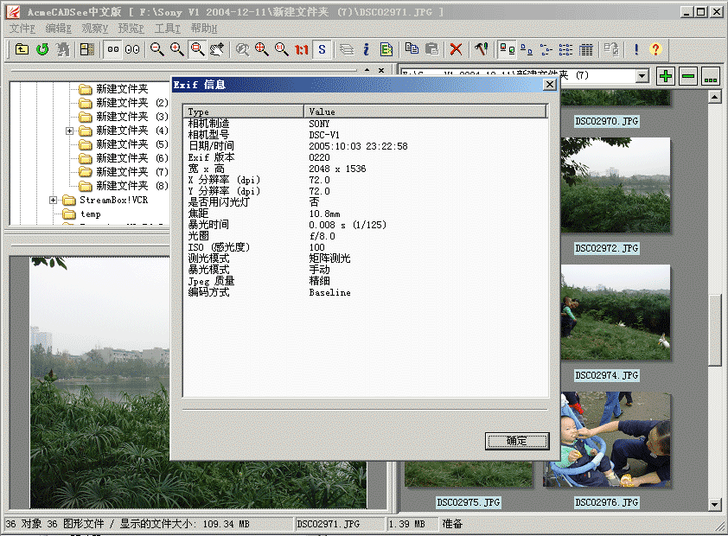Open the 工具T menu
Viewport: 728px width, 536px height.
[167, 29]
